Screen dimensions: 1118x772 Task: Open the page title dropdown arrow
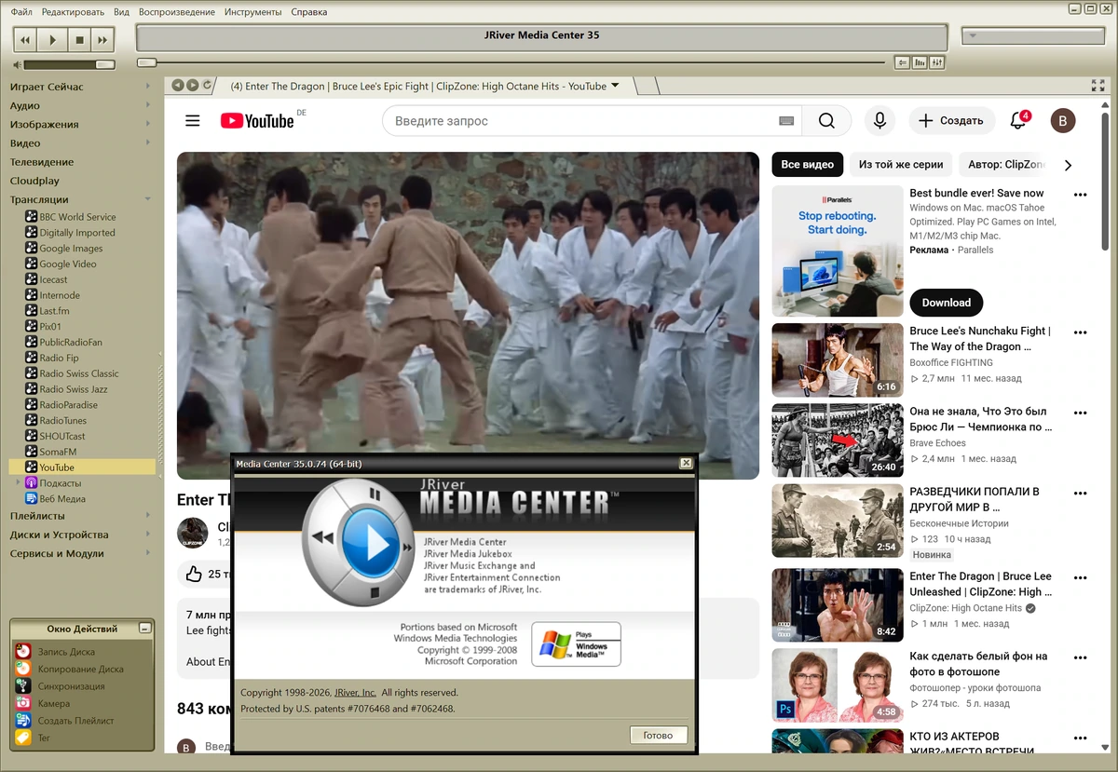click(x=615, y=86)
